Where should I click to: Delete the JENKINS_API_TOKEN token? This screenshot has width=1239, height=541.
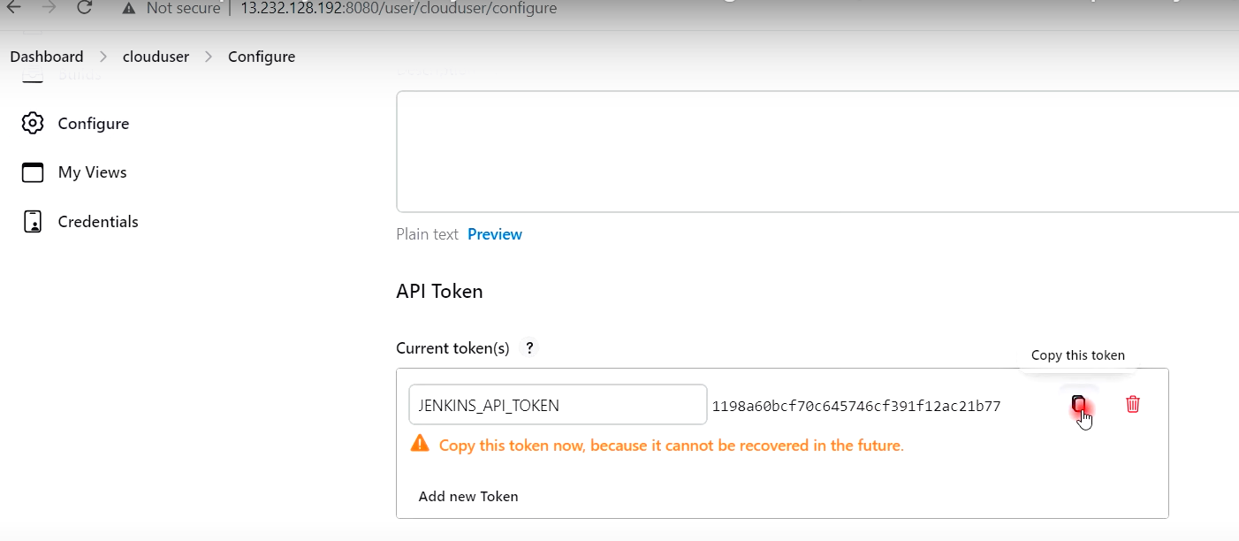(1133, 404)
